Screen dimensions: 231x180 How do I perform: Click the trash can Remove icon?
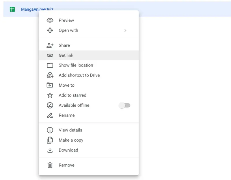50,165
